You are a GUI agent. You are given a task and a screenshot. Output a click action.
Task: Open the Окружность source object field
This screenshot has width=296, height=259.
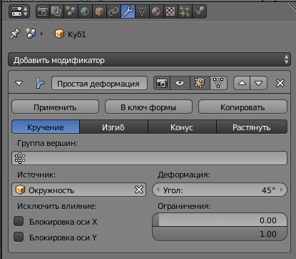click(79, 190)
